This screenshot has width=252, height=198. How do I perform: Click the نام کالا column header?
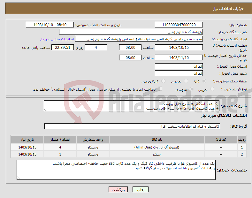[x=157, y=140]
